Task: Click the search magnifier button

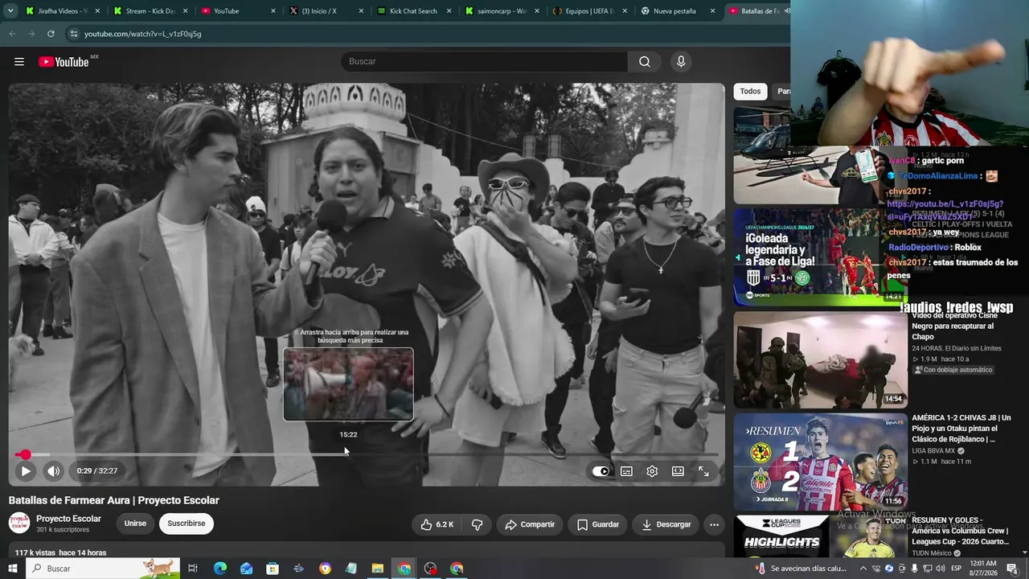Action: [x=645, y=62]
